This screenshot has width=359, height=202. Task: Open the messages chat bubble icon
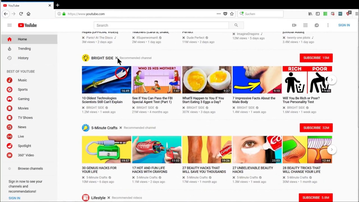coord(317,25)
